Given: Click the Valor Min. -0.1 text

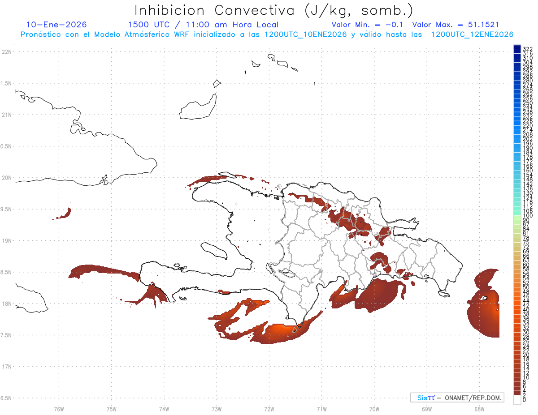Looking at the screenshot, I should tap(368, 25).
